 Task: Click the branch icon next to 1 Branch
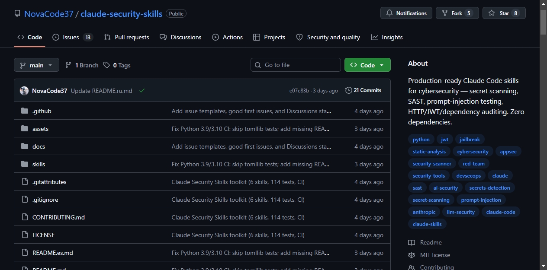(68, 65)
